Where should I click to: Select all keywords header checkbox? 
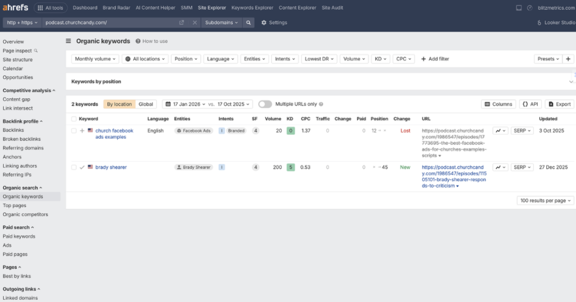coord(74,119)
